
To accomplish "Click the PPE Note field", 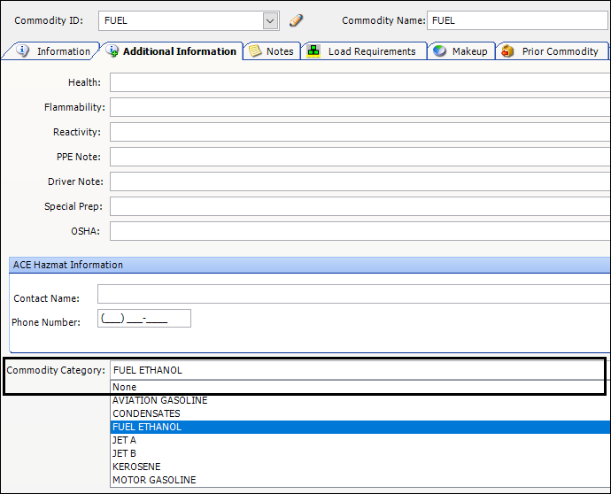I will pos(359,157).
